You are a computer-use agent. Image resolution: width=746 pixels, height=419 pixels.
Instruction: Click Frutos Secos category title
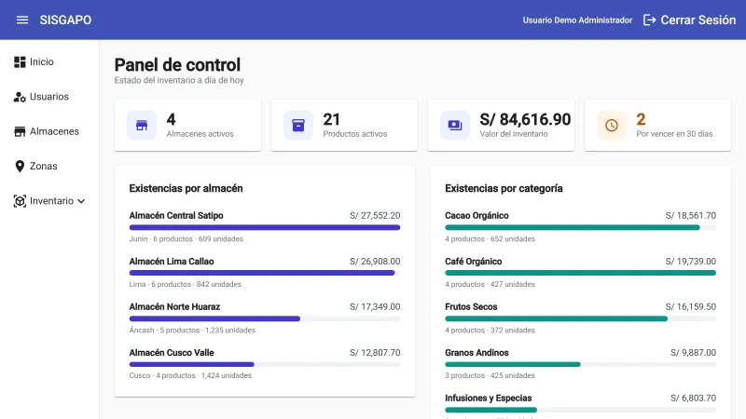coord(471,307)
